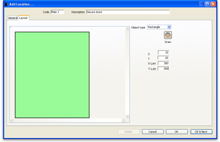Select the Layout tab
The image size is (220, 142).
(23, 18)
